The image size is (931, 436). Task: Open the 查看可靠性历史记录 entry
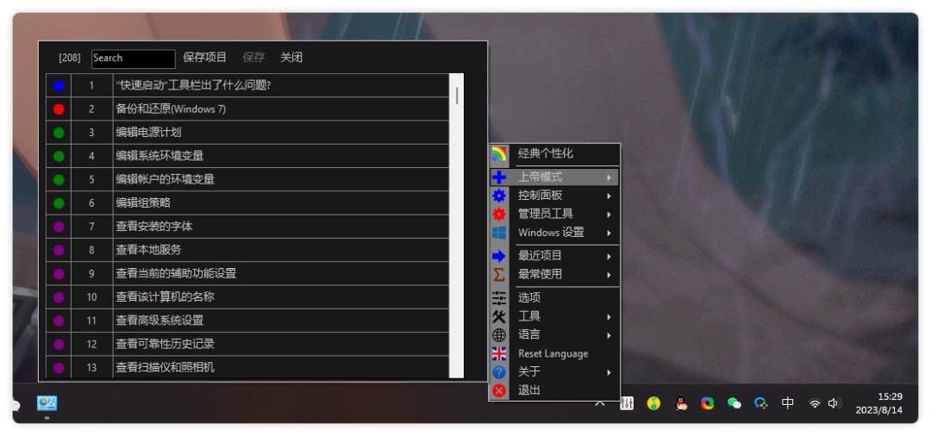(281, 344)
